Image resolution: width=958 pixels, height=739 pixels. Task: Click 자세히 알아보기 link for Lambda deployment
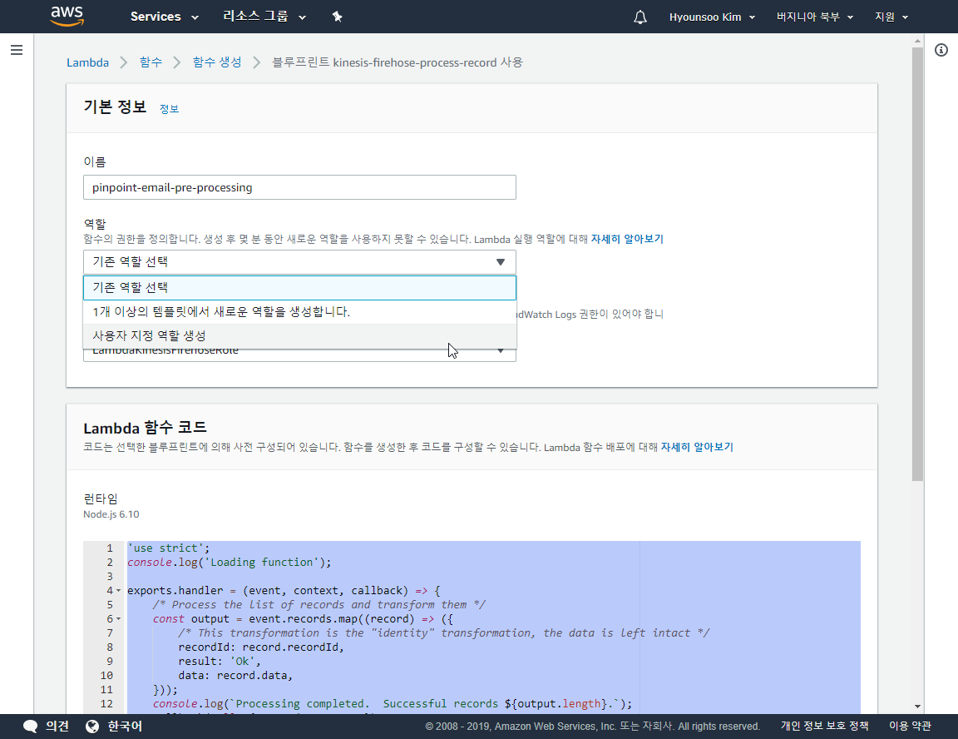pyautogui.click(x=697, y=448)
